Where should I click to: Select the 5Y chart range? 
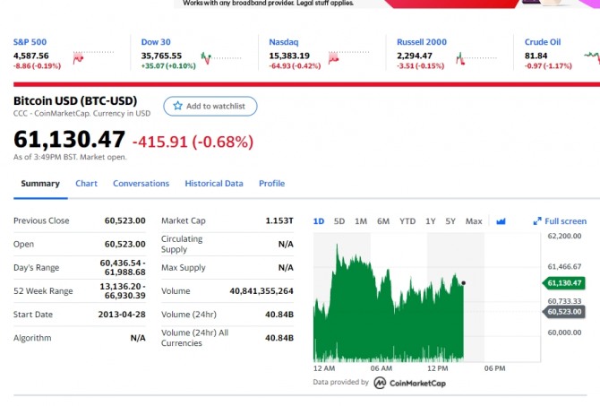(x=450, y=221)
